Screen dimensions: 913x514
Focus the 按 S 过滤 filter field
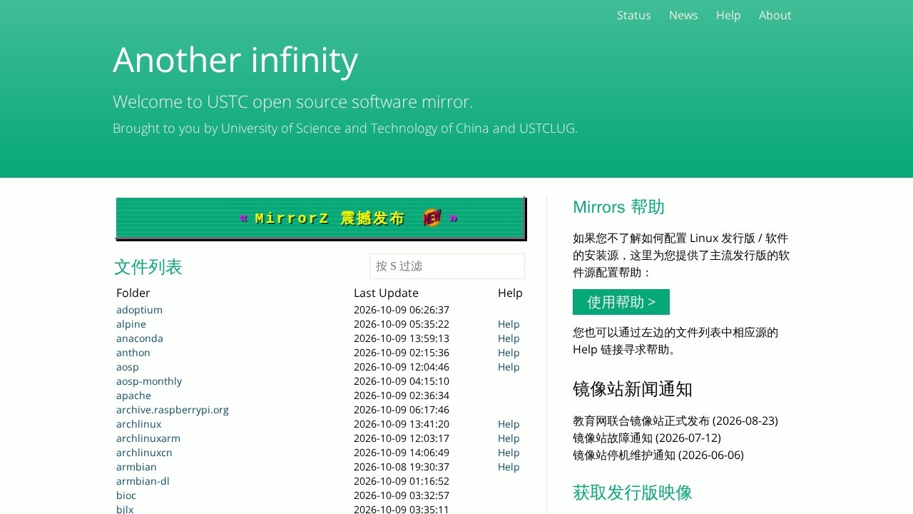point(447,266)
